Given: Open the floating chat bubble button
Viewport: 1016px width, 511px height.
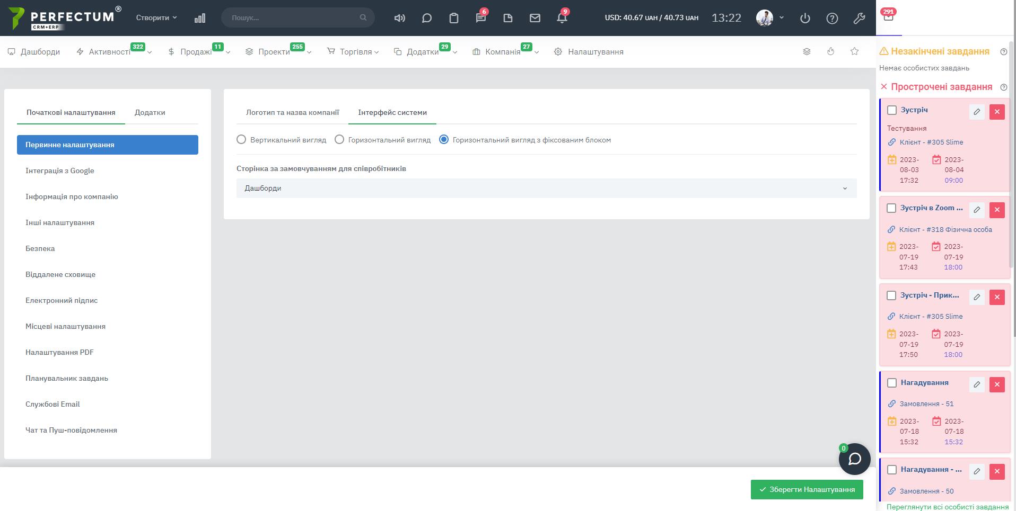Looking at the screenshot, I should tap(854, 459).
